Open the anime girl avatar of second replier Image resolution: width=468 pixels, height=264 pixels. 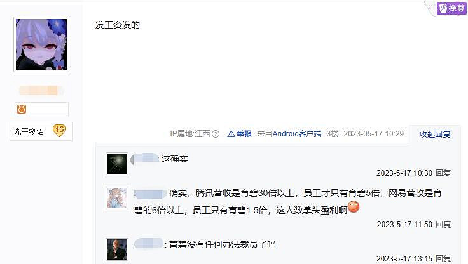coord(117,198)
